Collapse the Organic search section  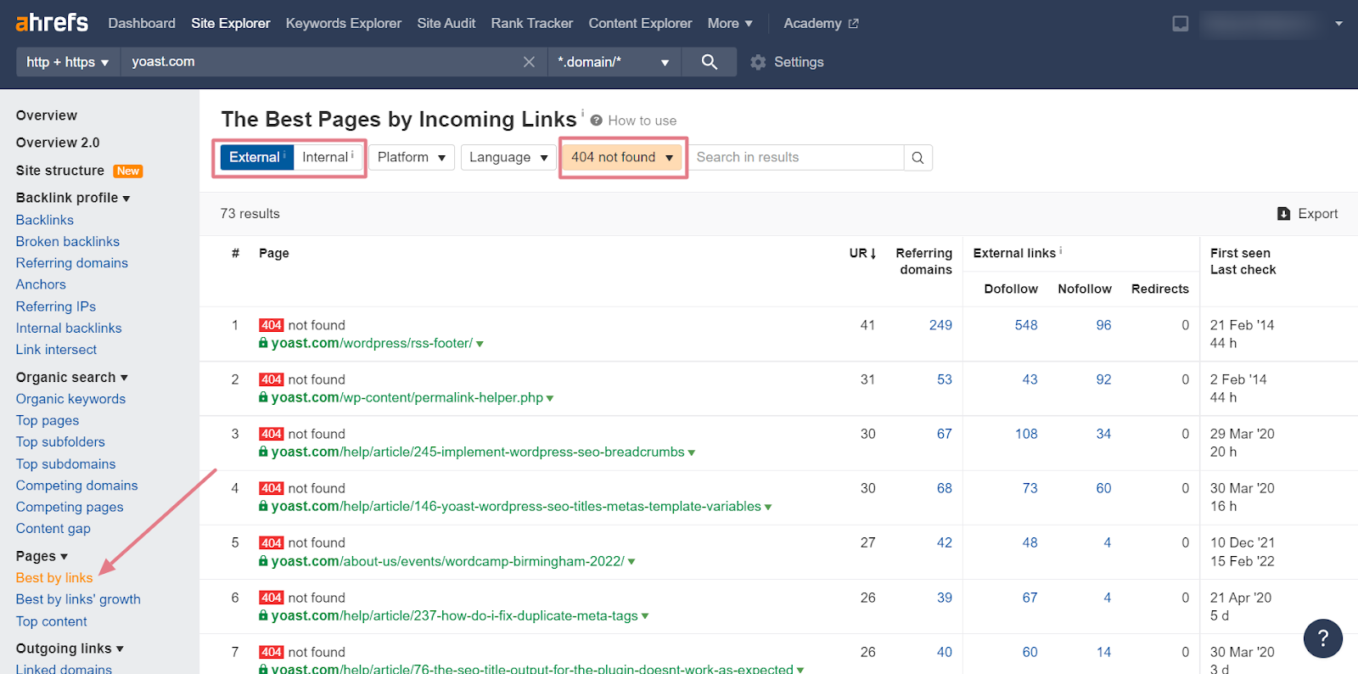pyautogui.click(x=72, y=378)
